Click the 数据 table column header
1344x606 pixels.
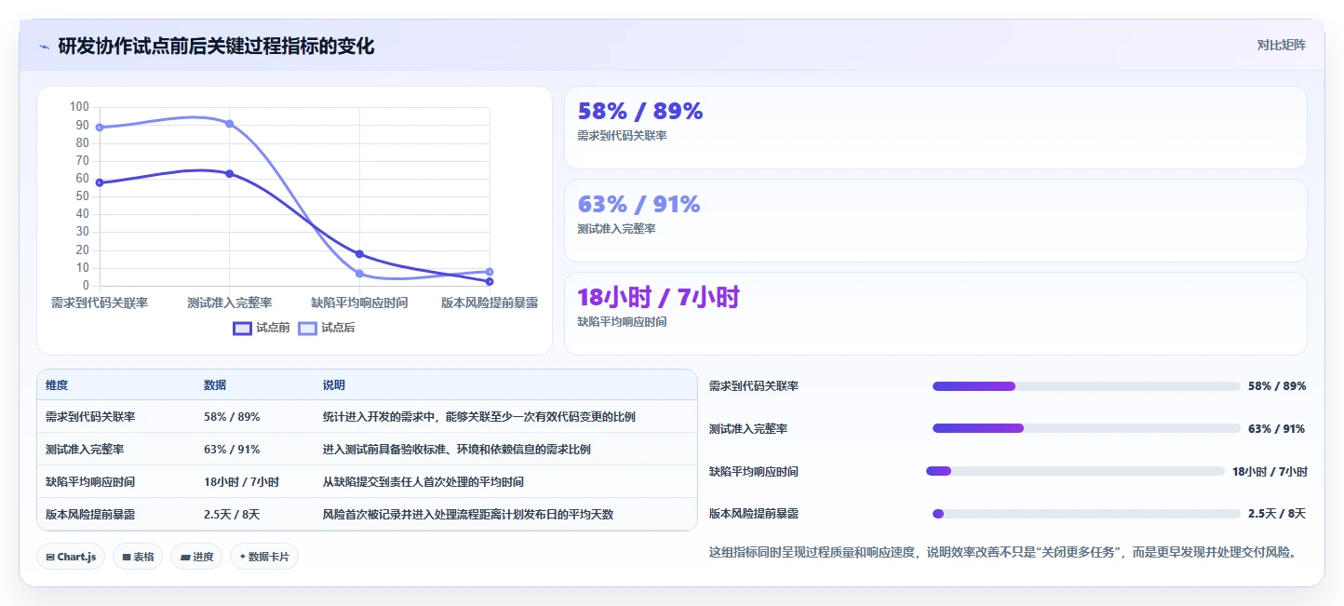tap(215, 385)
